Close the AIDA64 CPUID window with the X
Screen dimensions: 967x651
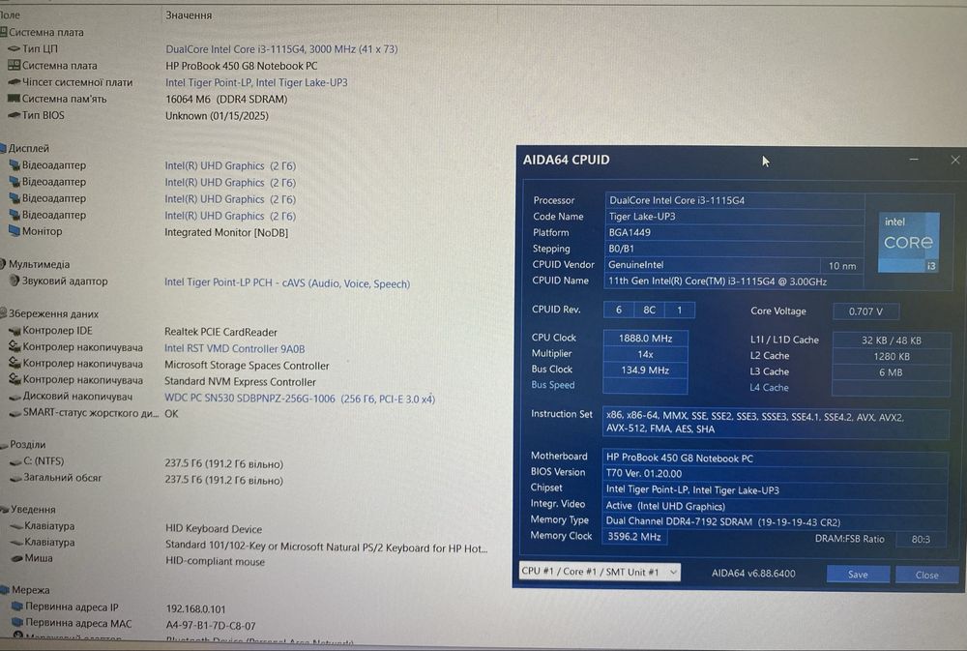tap(955, 160)
